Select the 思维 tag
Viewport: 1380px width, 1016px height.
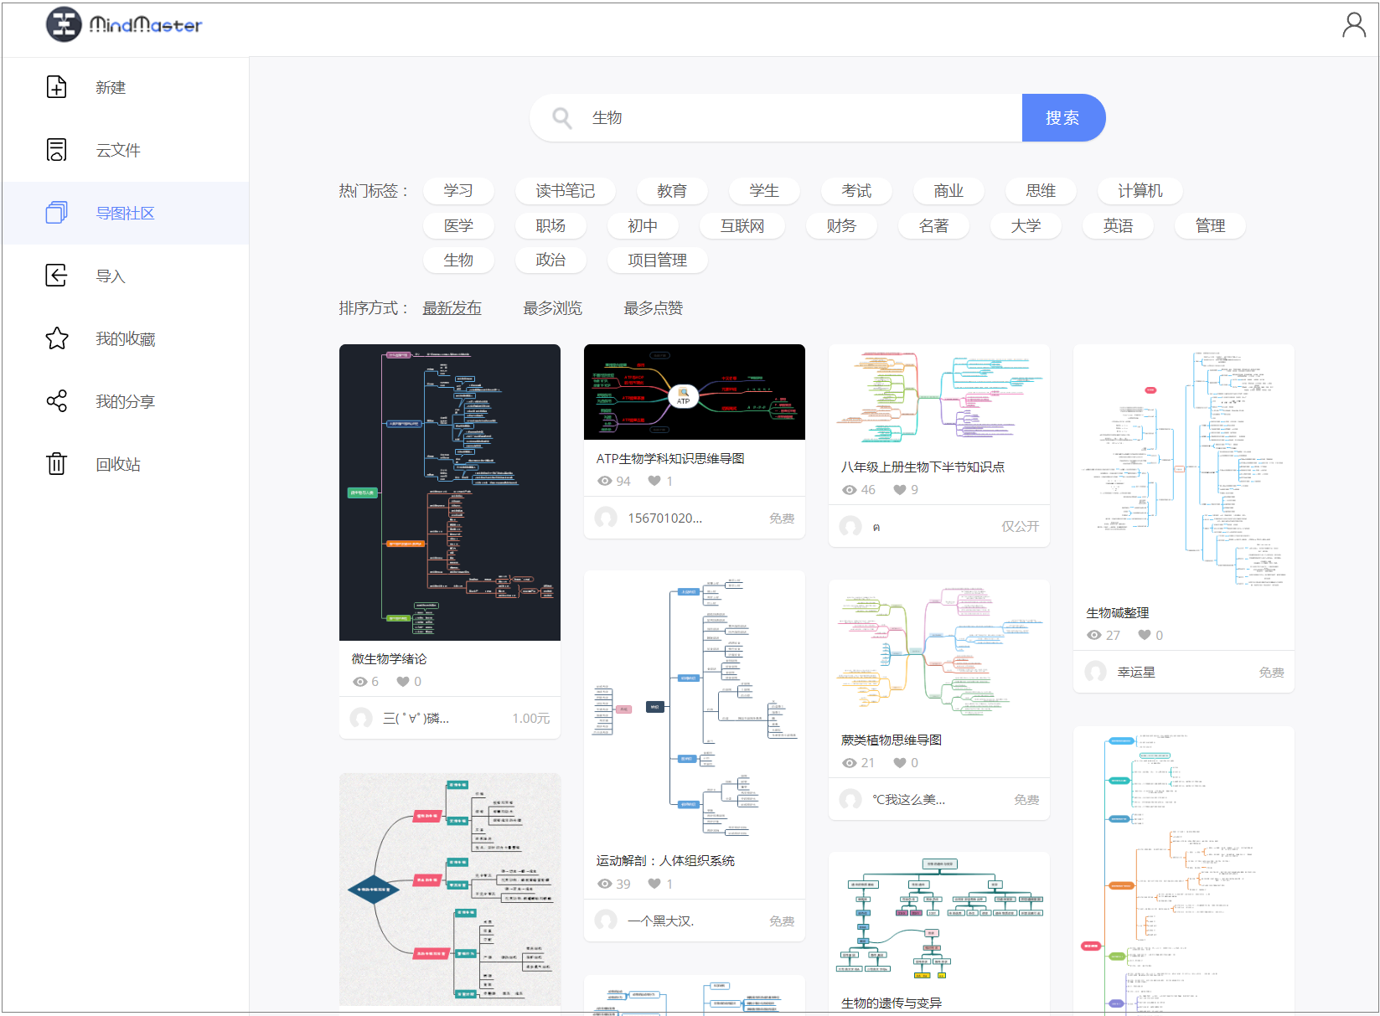[x=1041, y=191]
